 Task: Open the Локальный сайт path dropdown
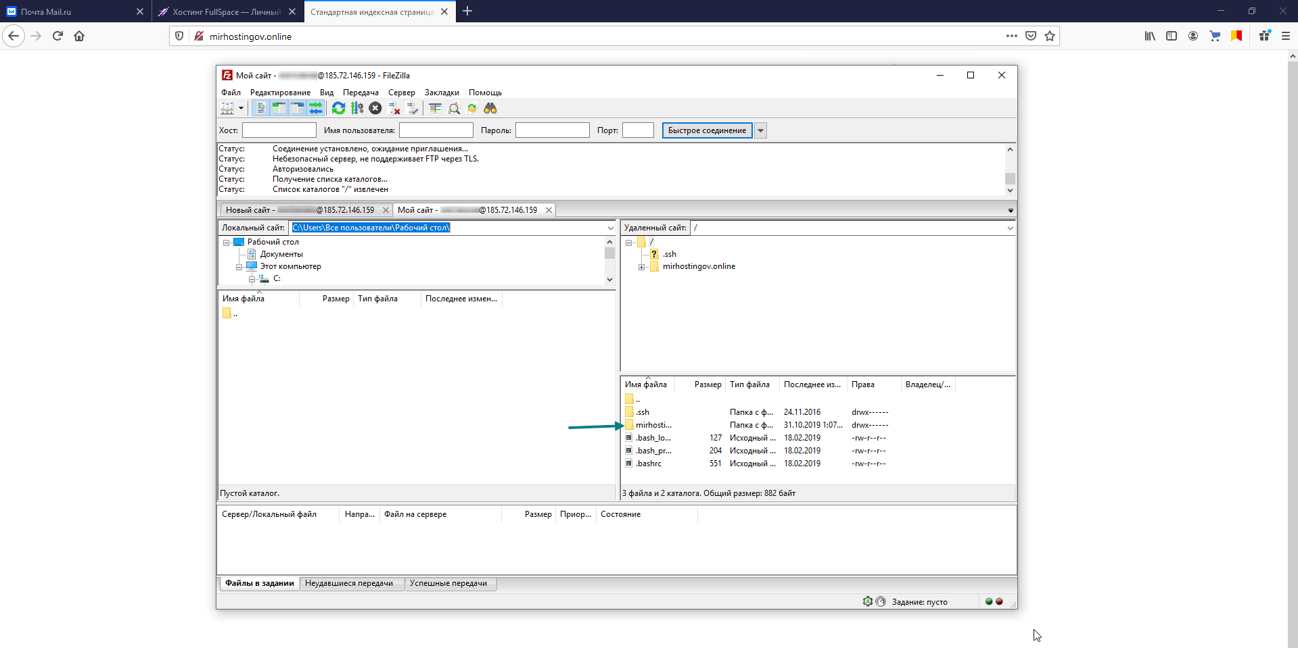(x=610, y=228)
